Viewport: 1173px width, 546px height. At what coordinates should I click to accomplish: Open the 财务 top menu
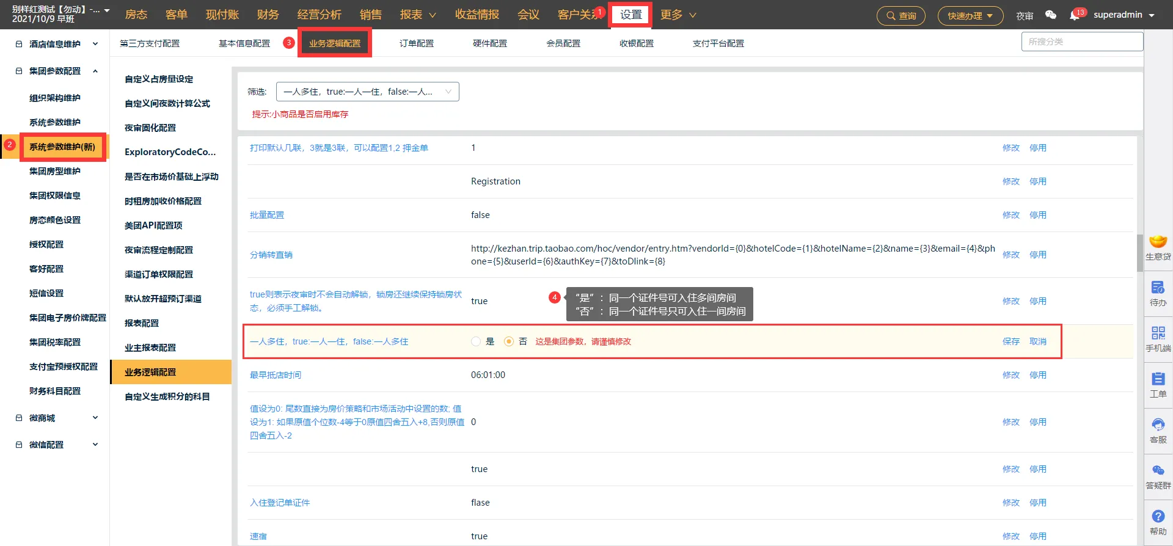click(x=268, y=15)
